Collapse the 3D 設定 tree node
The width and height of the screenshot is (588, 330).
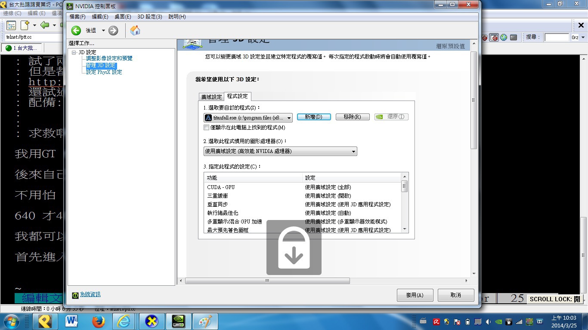(74, 52)
